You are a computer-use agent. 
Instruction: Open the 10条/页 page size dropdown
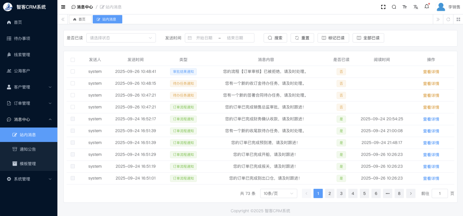(278, 193)
